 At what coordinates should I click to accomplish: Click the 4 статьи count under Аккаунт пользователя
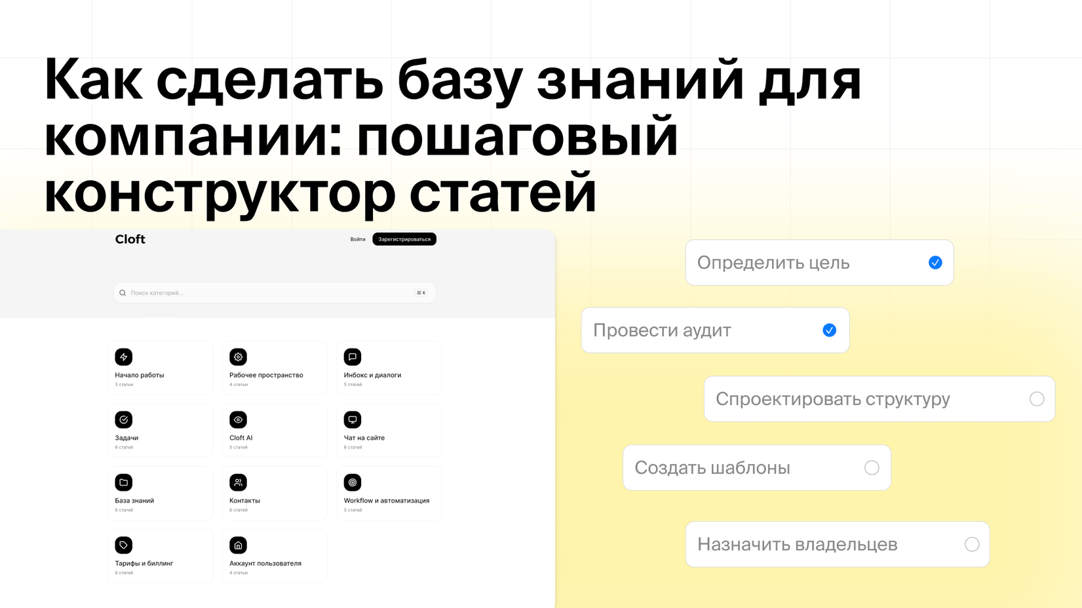click(239, 573)
